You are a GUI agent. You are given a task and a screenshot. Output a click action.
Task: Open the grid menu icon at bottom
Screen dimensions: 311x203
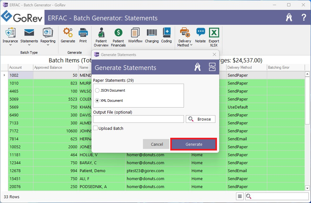[240, 197]
